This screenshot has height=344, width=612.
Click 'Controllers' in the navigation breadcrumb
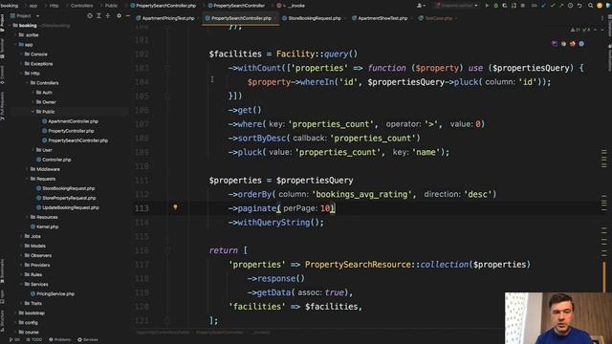(82, 6)
